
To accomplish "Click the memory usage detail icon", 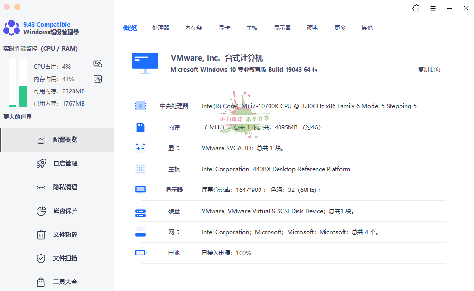I will pyautogui.click(x=98, y=79).
